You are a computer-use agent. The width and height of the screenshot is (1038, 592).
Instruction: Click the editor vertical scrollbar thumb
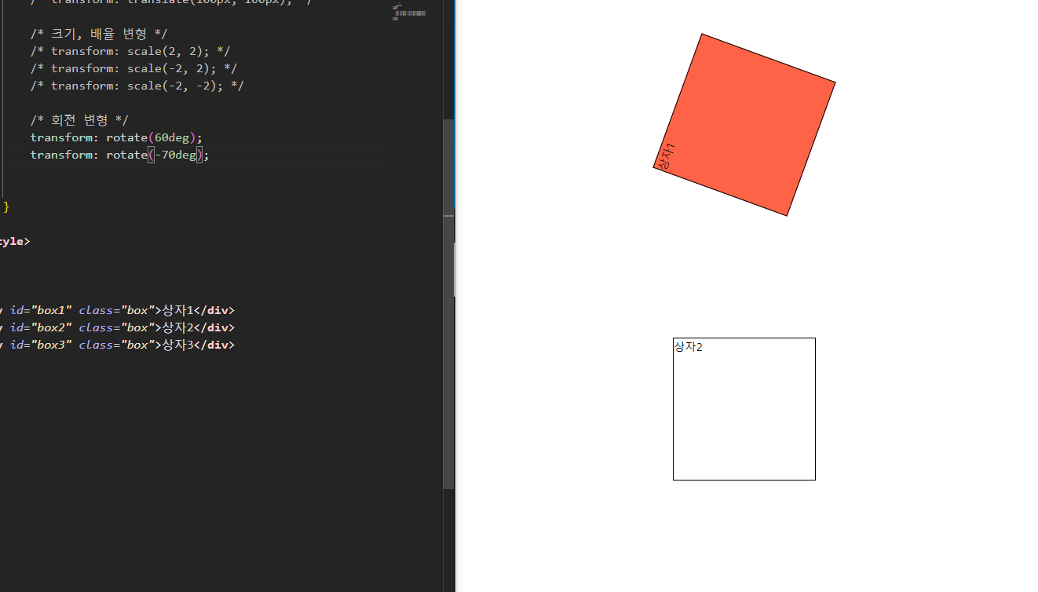point(448,305)
